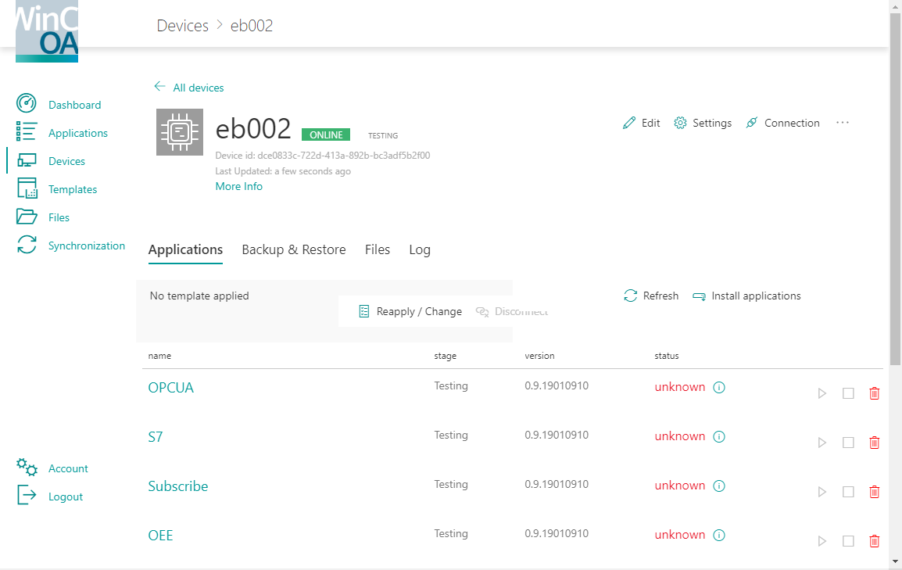This screenshot has width=902, height=570.
Task: Expand More Info under device details
Action: point(238,186)
